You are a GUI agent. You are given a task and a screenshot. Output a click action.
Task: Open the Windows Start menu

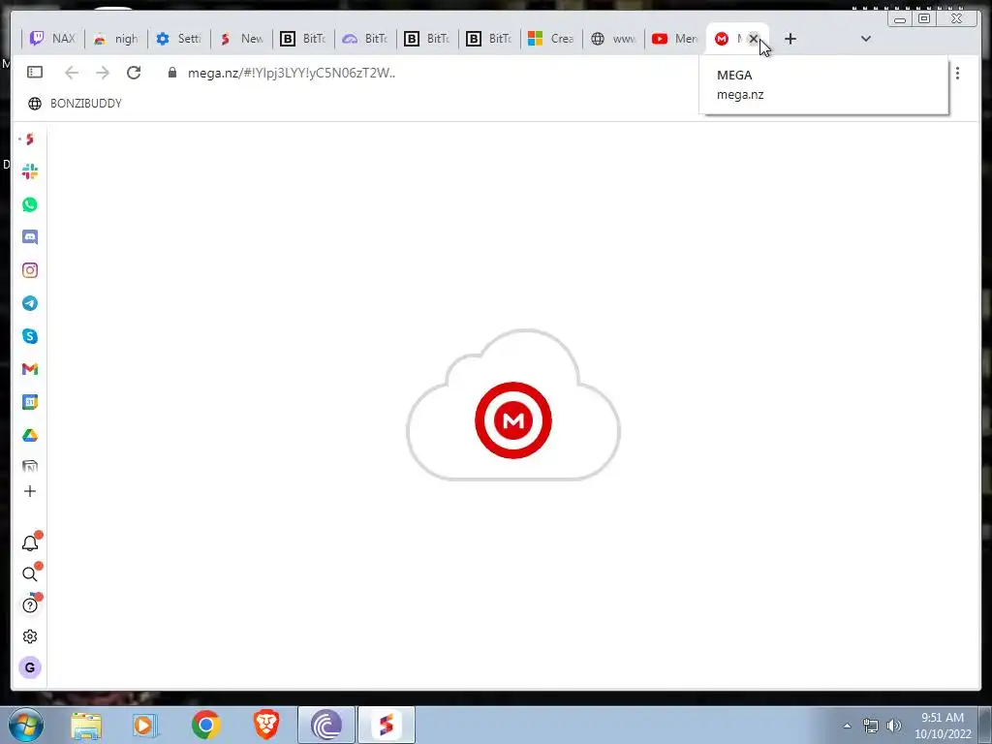coord(26,725)
